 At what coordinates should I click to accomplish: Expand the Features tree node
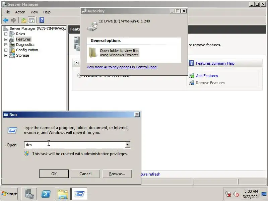coord(6,39)
